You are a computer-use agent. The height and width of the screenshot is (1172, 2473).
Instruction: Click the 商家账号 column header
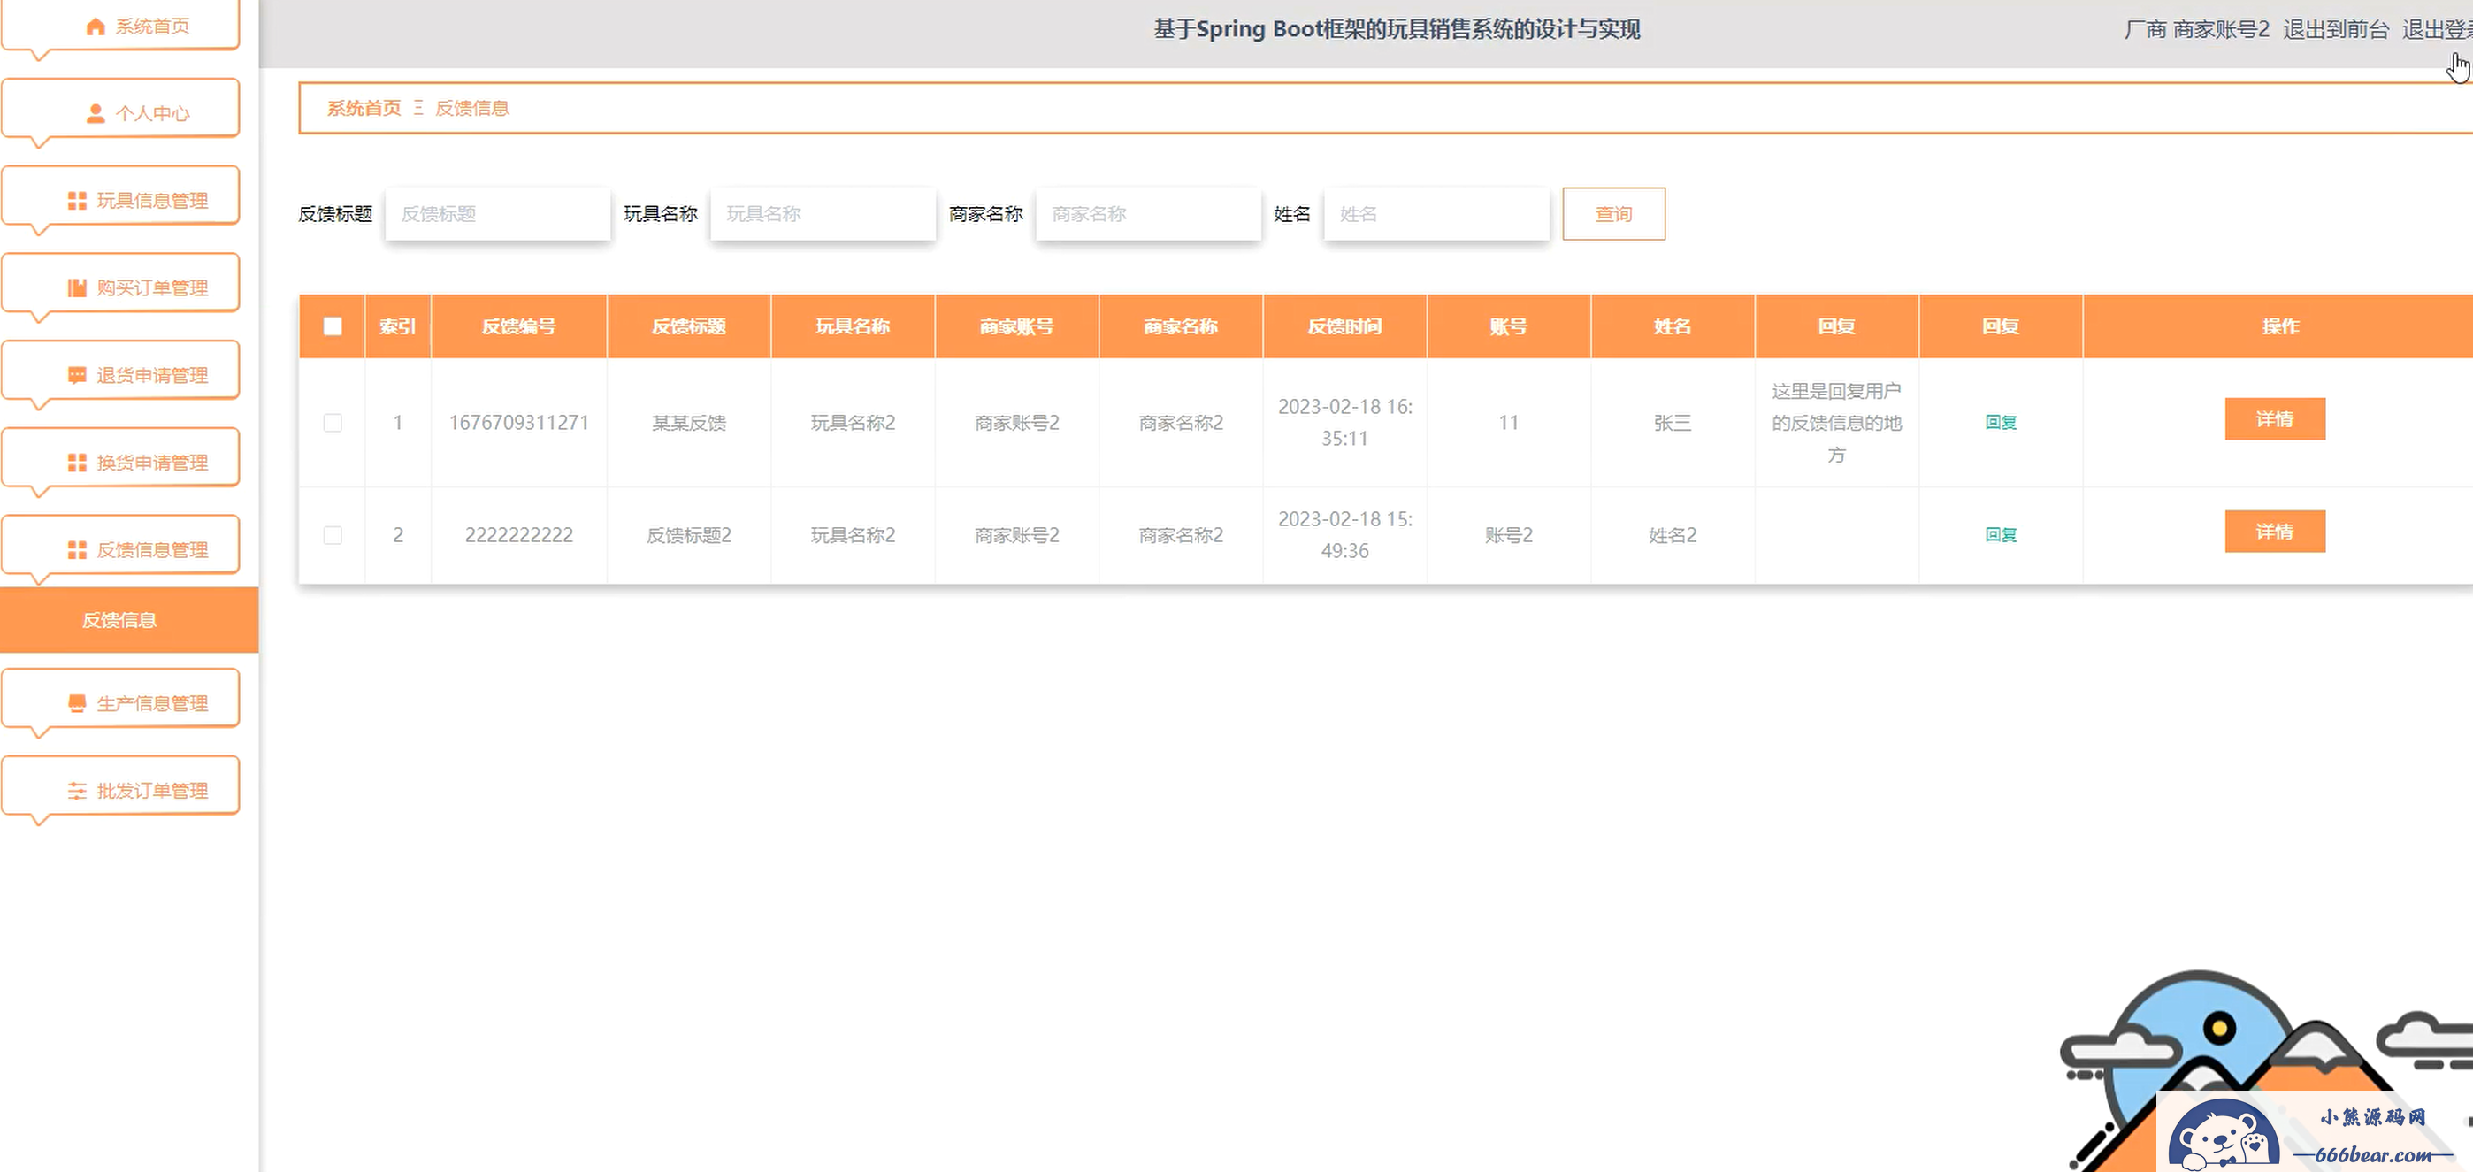pyautogui.click(x=1016, y=326)
